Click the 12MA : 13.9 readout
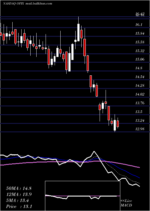The height and width of the screenshot is (211, 150). coord(19,194)
